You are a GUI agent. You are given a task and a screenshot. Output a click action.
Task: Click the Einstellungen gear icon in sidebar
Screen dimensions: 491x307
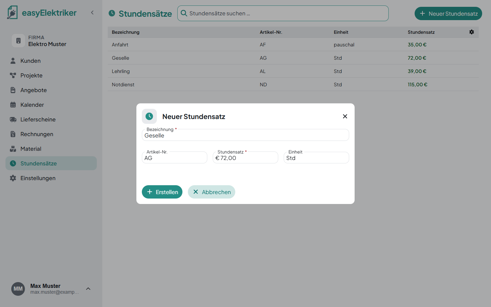[x=13, y=178]
